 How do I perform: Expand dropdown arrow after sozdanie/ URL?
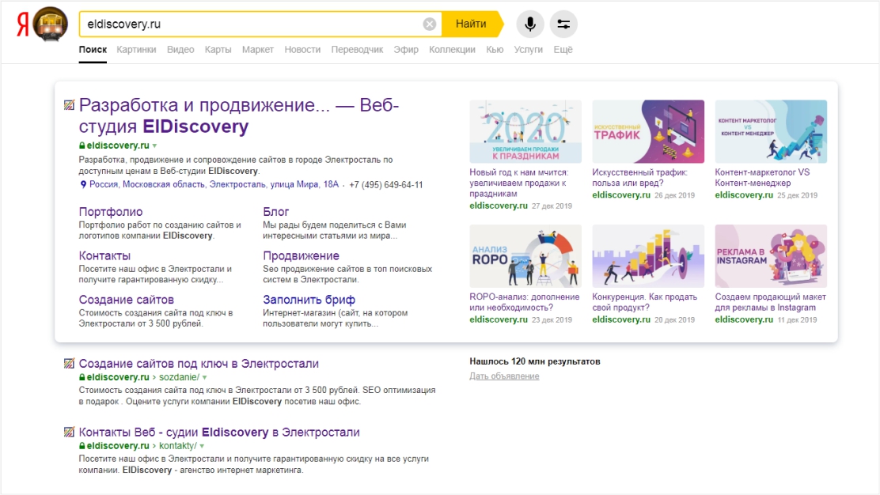tap(205, 378)
